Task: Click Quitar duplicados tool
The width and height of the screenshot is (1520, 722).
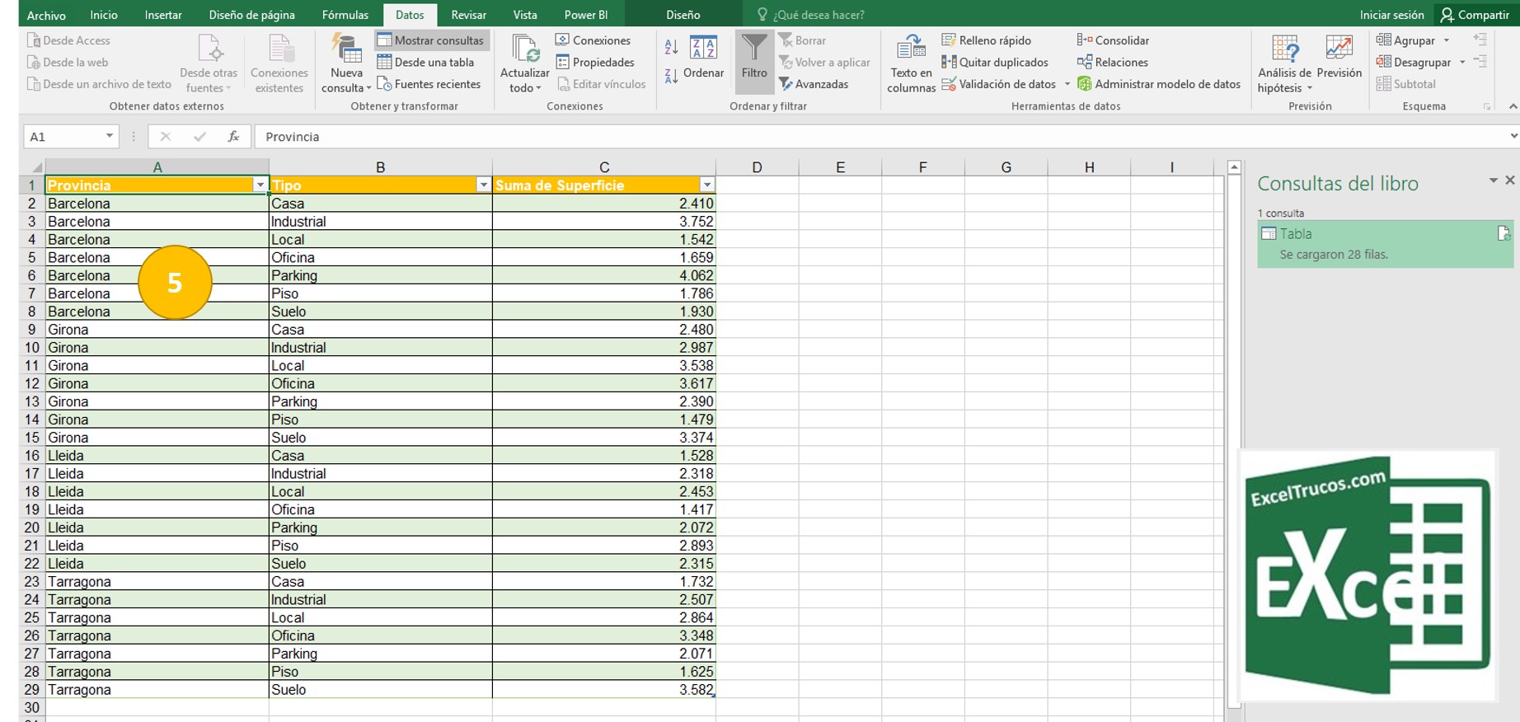Action: [x=995, y=62]
